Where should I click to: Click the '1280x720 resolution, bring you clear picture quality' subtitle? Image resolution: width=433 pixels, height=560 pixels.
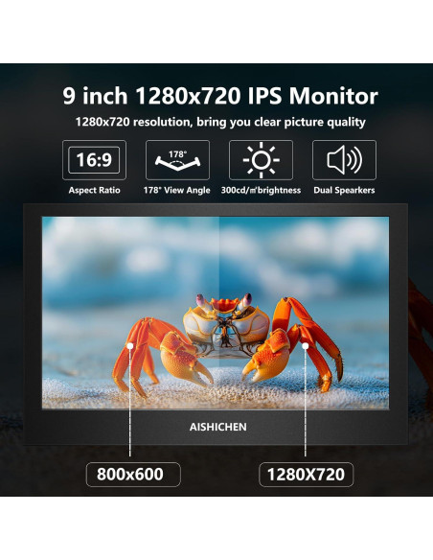(220, 122)
